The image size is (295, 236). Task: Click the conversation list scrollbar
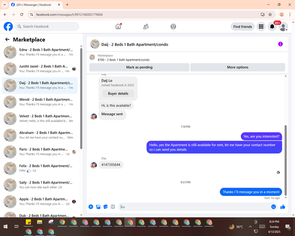[x=81, y=99]
